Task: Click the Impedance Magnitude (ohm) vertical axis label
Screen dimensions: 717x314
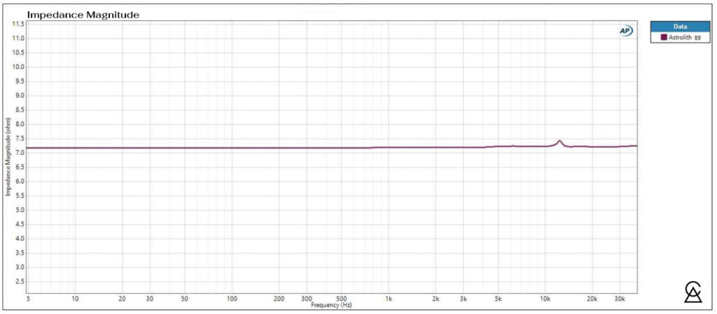Action: 8,157
